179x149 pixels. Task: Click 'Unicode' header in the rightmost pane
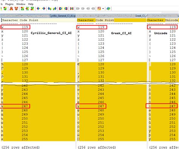172,20
